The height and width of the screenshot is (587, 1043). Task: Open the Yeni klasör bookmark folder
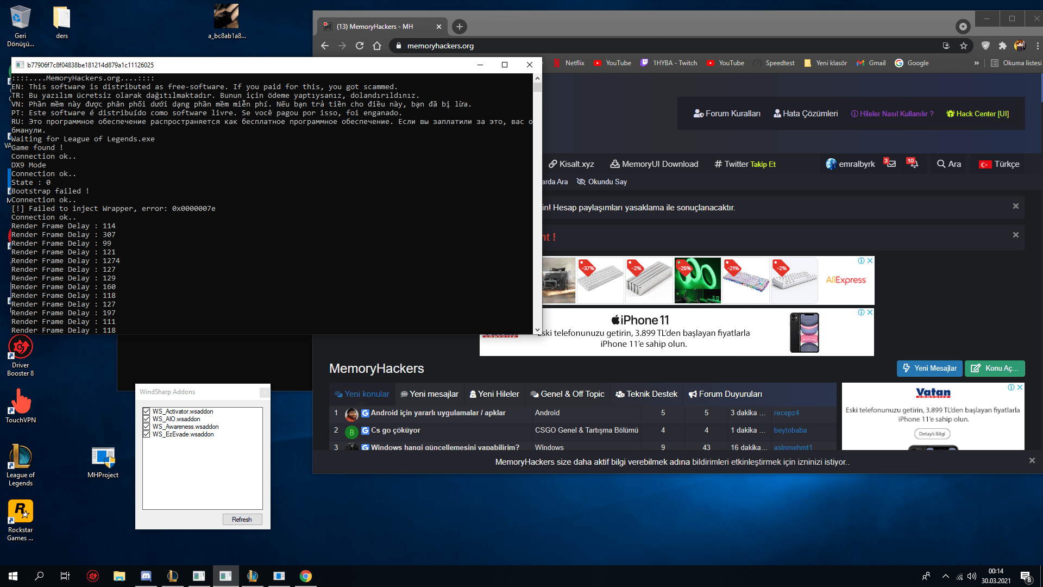click(826, 63)
